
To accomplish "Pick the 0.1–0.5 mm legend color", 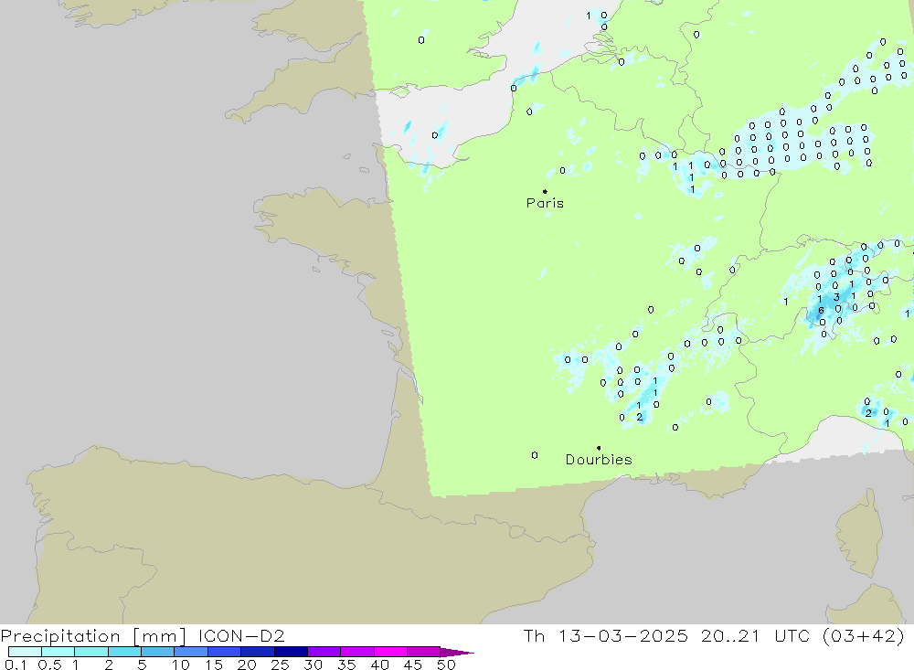I will pos(25,652).
